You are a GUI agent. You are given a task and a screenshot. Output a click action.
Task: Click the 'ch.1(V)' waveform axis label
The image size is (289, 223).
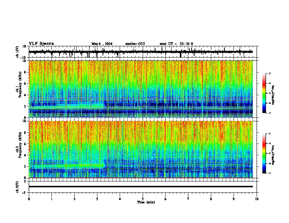click(x=18, y=52)
